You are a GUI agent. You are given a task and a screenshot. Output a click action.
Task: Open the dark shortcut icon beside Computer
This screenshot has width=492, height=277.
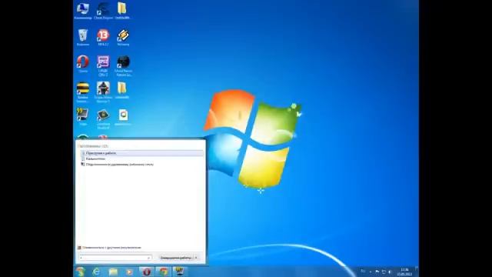click(103, 11)
